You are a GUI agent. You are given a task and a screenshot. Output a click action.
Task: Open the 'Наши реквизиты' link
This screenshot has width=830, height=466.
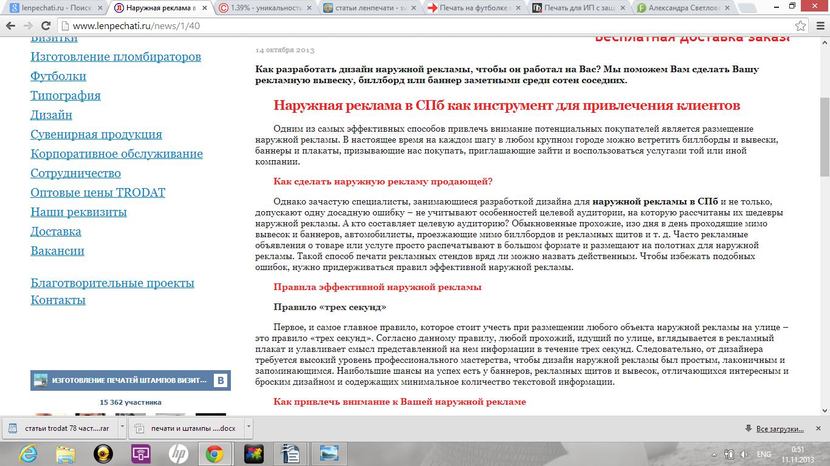(79, 212)
